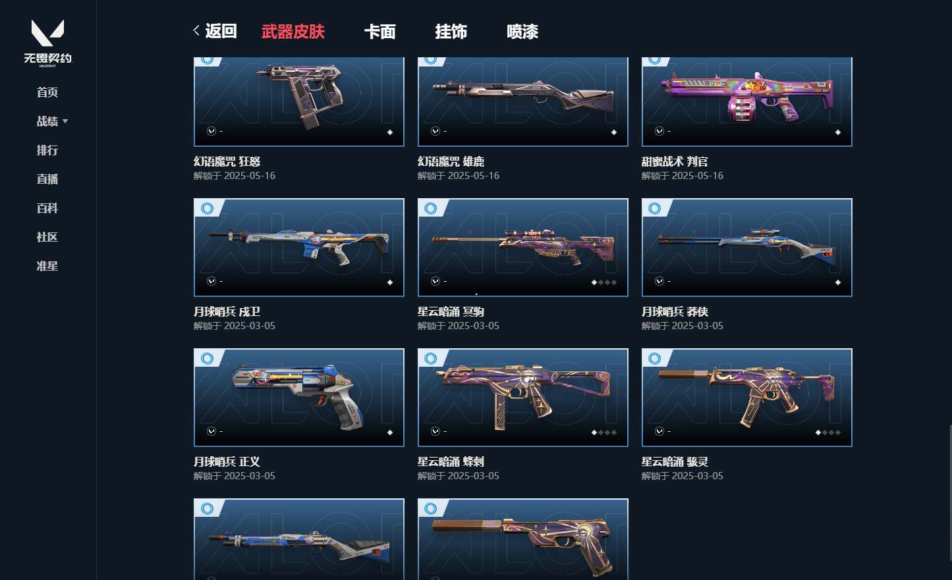Image resolution: width=952 pixels, height=580 pixels.
Task: Open the 喷漆 tab
Action: 522,31
